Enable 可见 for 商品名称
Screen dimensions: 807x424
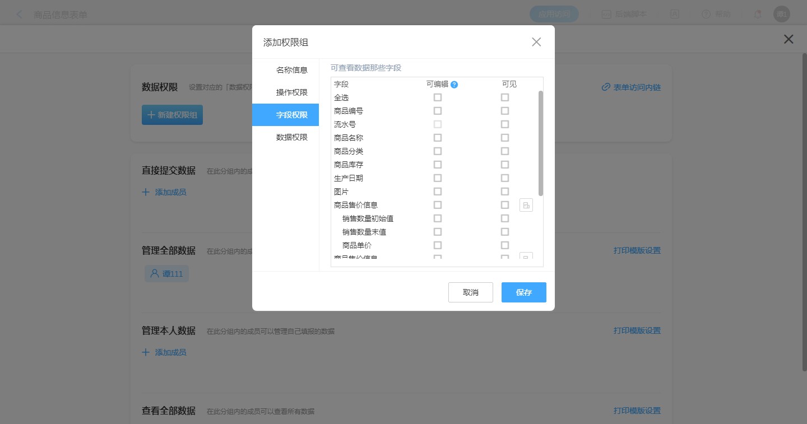pos(505,138)
